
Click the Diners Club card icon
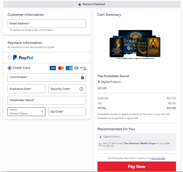(x=76, y=68)
